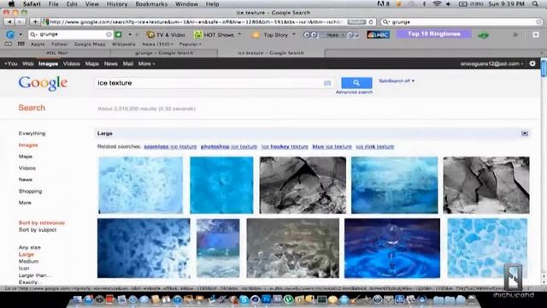Click the blue Google search button
This screenshot has height=308, width=547.
pos(356,83)
